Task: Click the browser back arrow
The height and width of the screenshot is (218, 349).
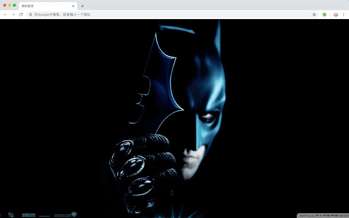Action: (5, 15)
